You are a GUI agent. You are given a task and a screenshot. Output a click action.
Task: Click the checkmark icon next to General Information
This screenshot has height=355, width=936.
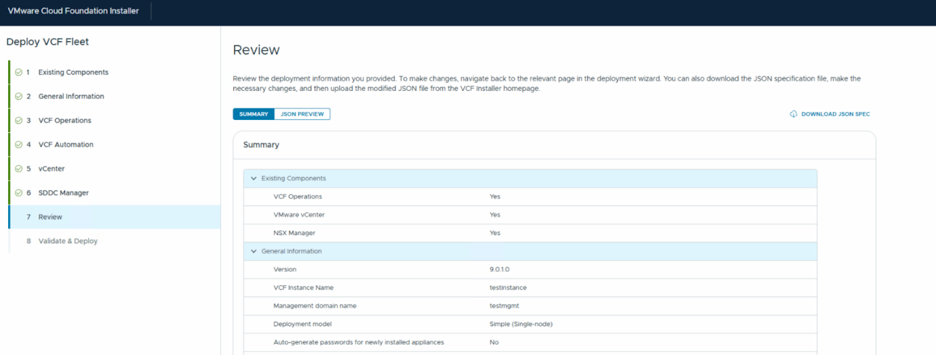pyautogui.click(x=19, y=96)
